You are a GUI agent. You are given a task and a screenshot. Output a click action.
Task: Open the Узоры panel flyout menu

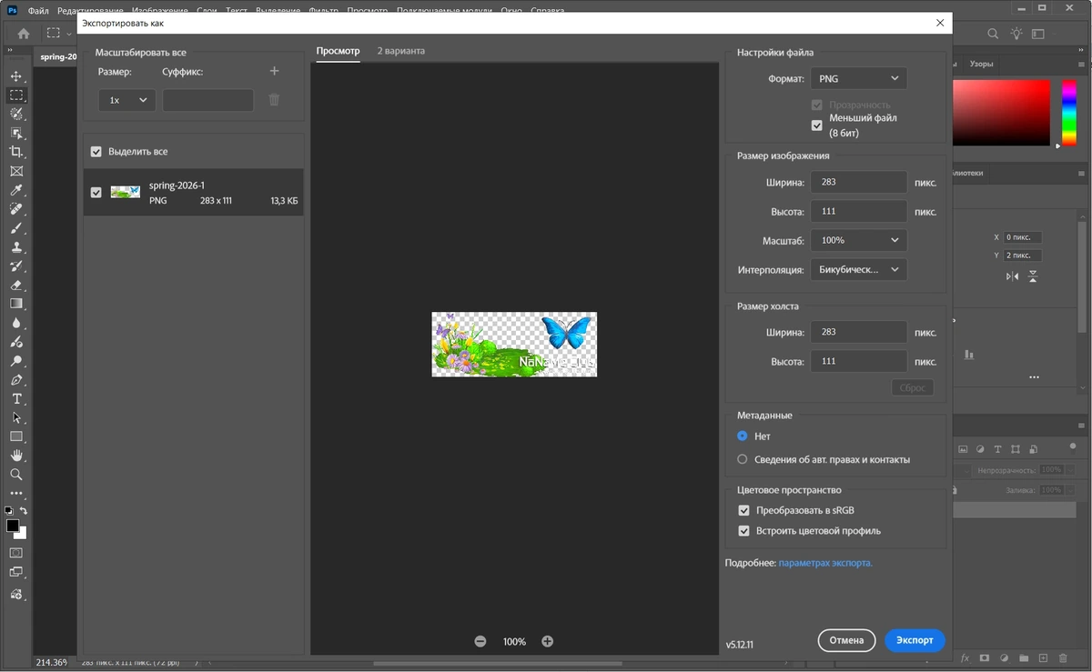(1081, 65)
